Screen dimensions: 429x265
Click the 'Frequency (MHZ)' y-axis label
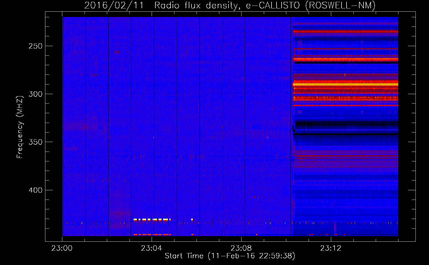coord(20,127)
